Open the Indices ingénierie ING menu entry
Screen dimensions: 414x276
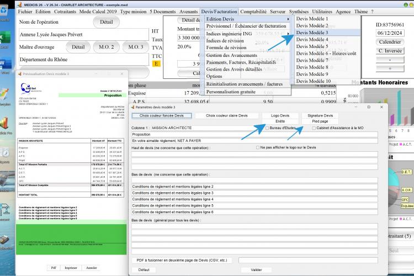229,34
